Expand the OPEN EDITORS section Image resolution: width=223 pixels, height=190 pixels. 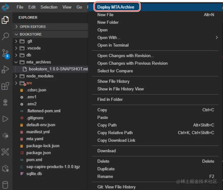click(50, 27)
